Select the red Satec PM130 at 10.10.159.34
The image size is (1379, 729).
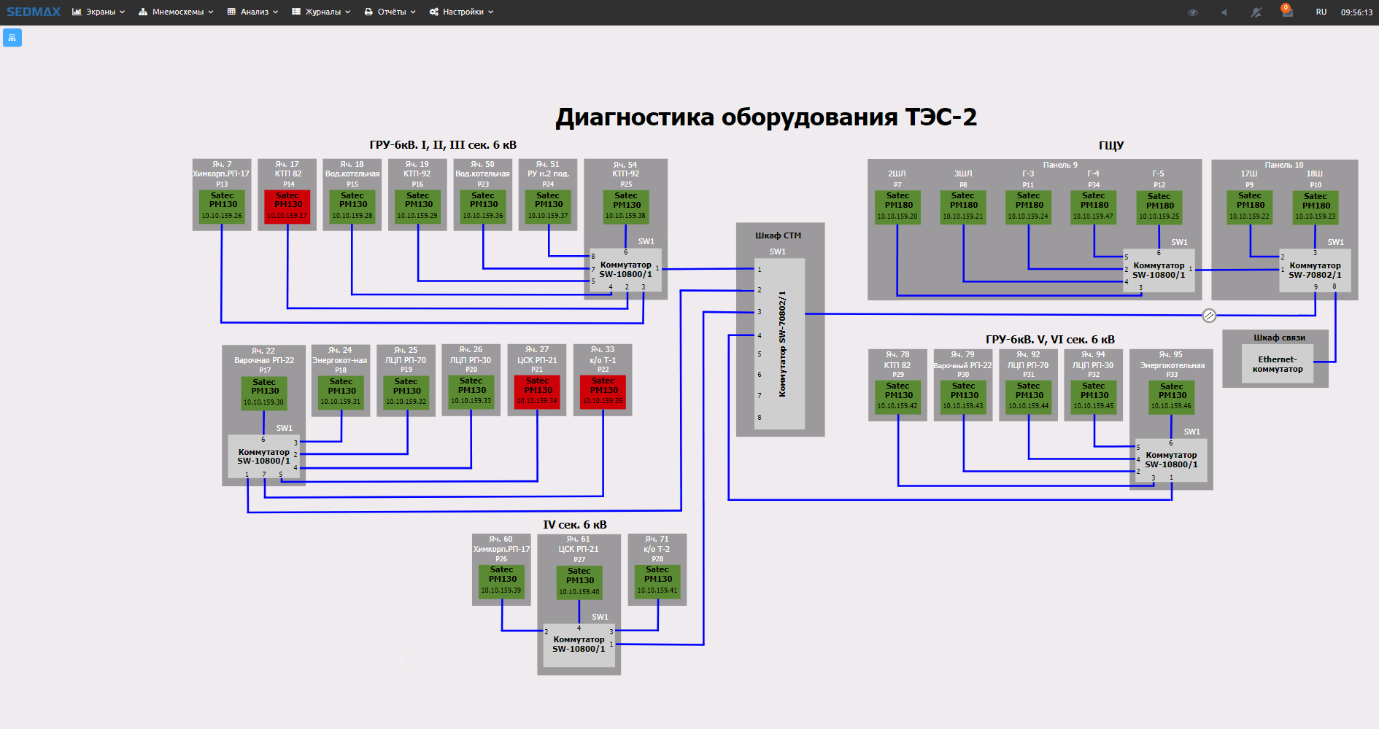tap(538, 391)
